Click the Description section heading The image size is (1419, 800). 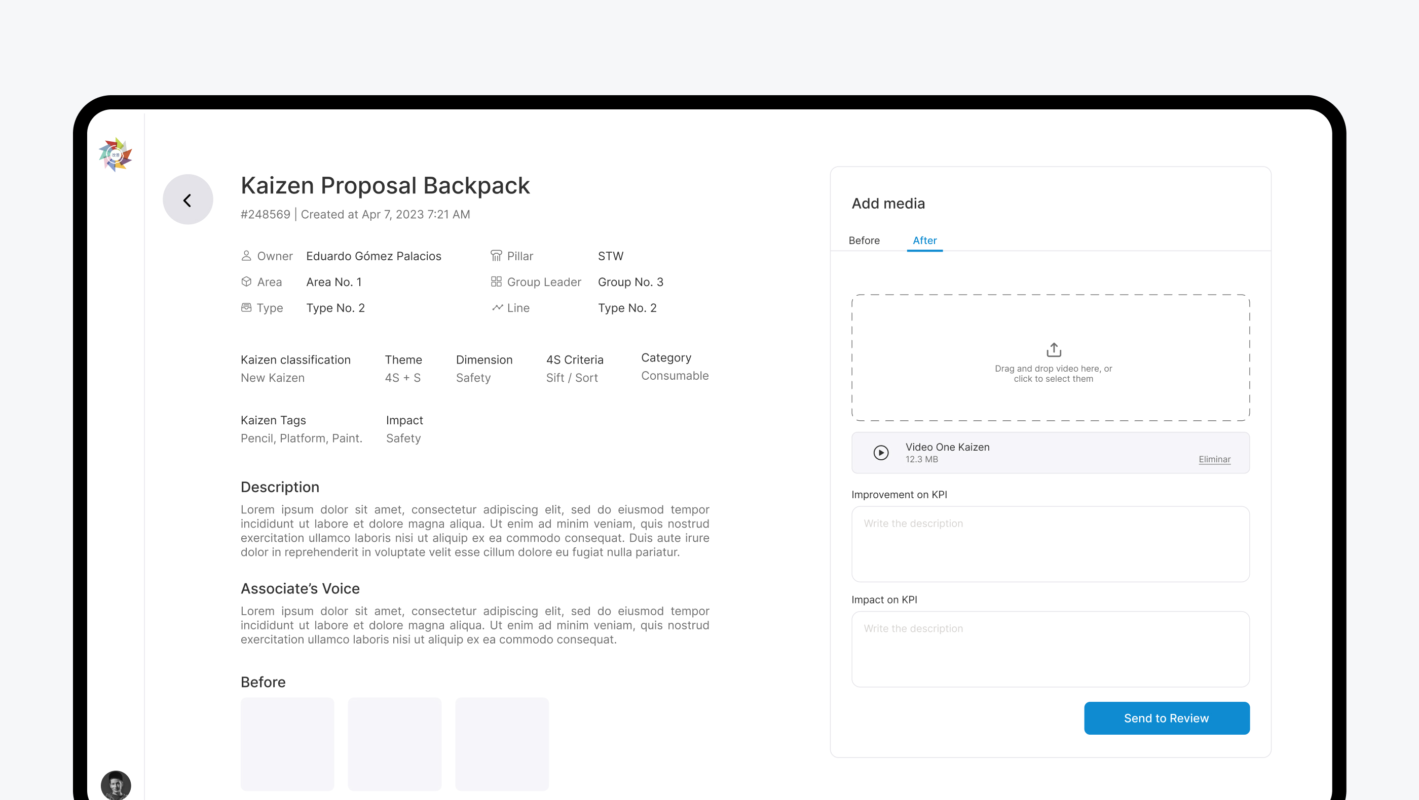[280, 487]
